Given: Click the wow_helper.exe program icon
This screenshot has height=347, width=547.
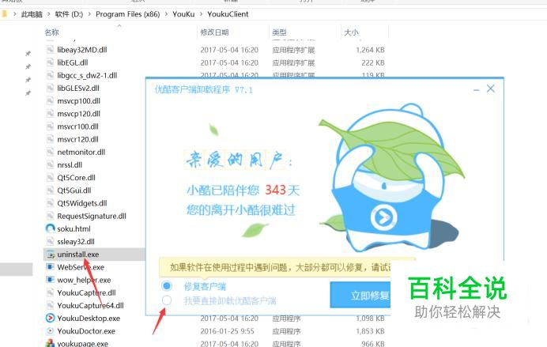Looking at the screenshot, I should pos(51,280).
